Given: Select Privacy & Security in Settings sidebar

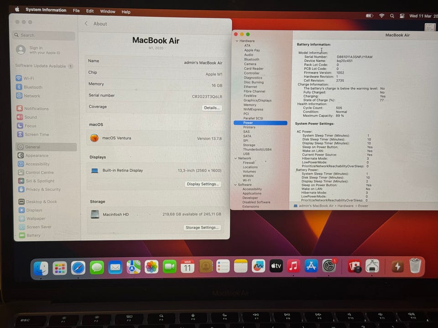Looking at the screenshot, I should point(39,190).
